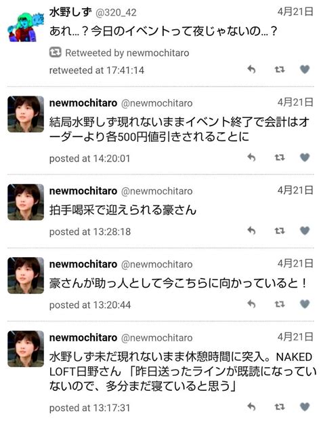Open the @320_42 handle link
The image size is (321, 422).
click(116, 13)
